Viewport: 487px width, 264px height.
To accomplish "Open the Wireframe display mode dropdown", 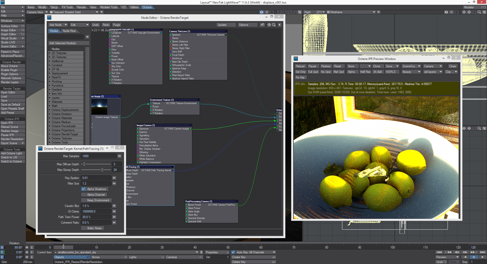I will (x=351, y=12).
